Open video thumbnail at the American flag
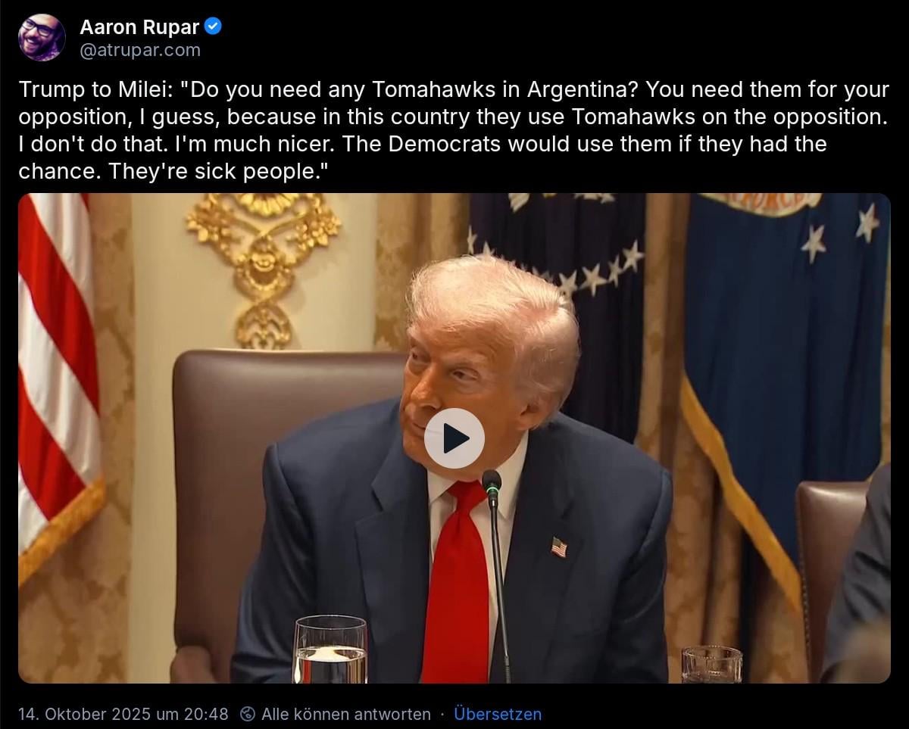 (x=61, y=379)
